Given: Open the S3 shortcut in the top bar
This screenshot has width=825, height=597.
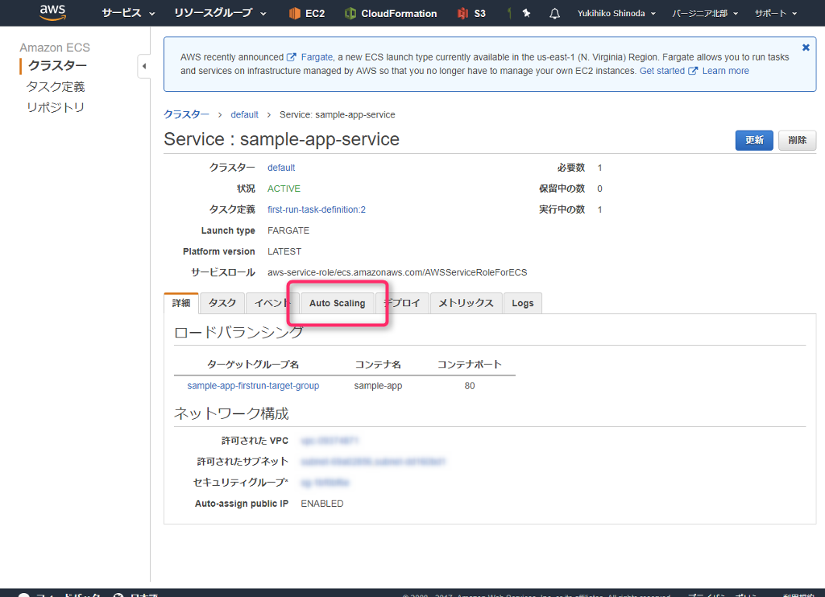Looking at the screenshot, I should click(x=471, y=13).
